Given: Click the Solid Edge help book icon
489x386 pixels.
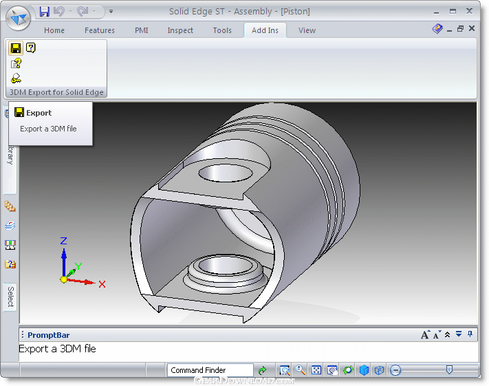Looking at the screenshot, I should coord(437,29).
